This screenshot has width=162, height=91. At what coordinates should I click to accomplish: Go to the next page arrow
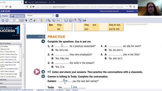click(7, 20)
